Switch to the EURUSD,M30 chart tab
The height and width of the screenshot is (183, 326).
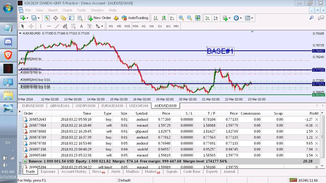click(x=33, y=106)
